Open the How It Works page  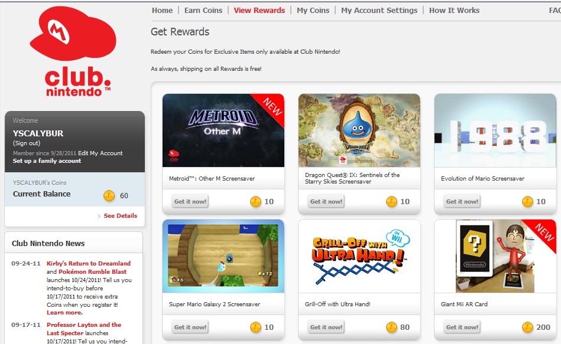455,11
